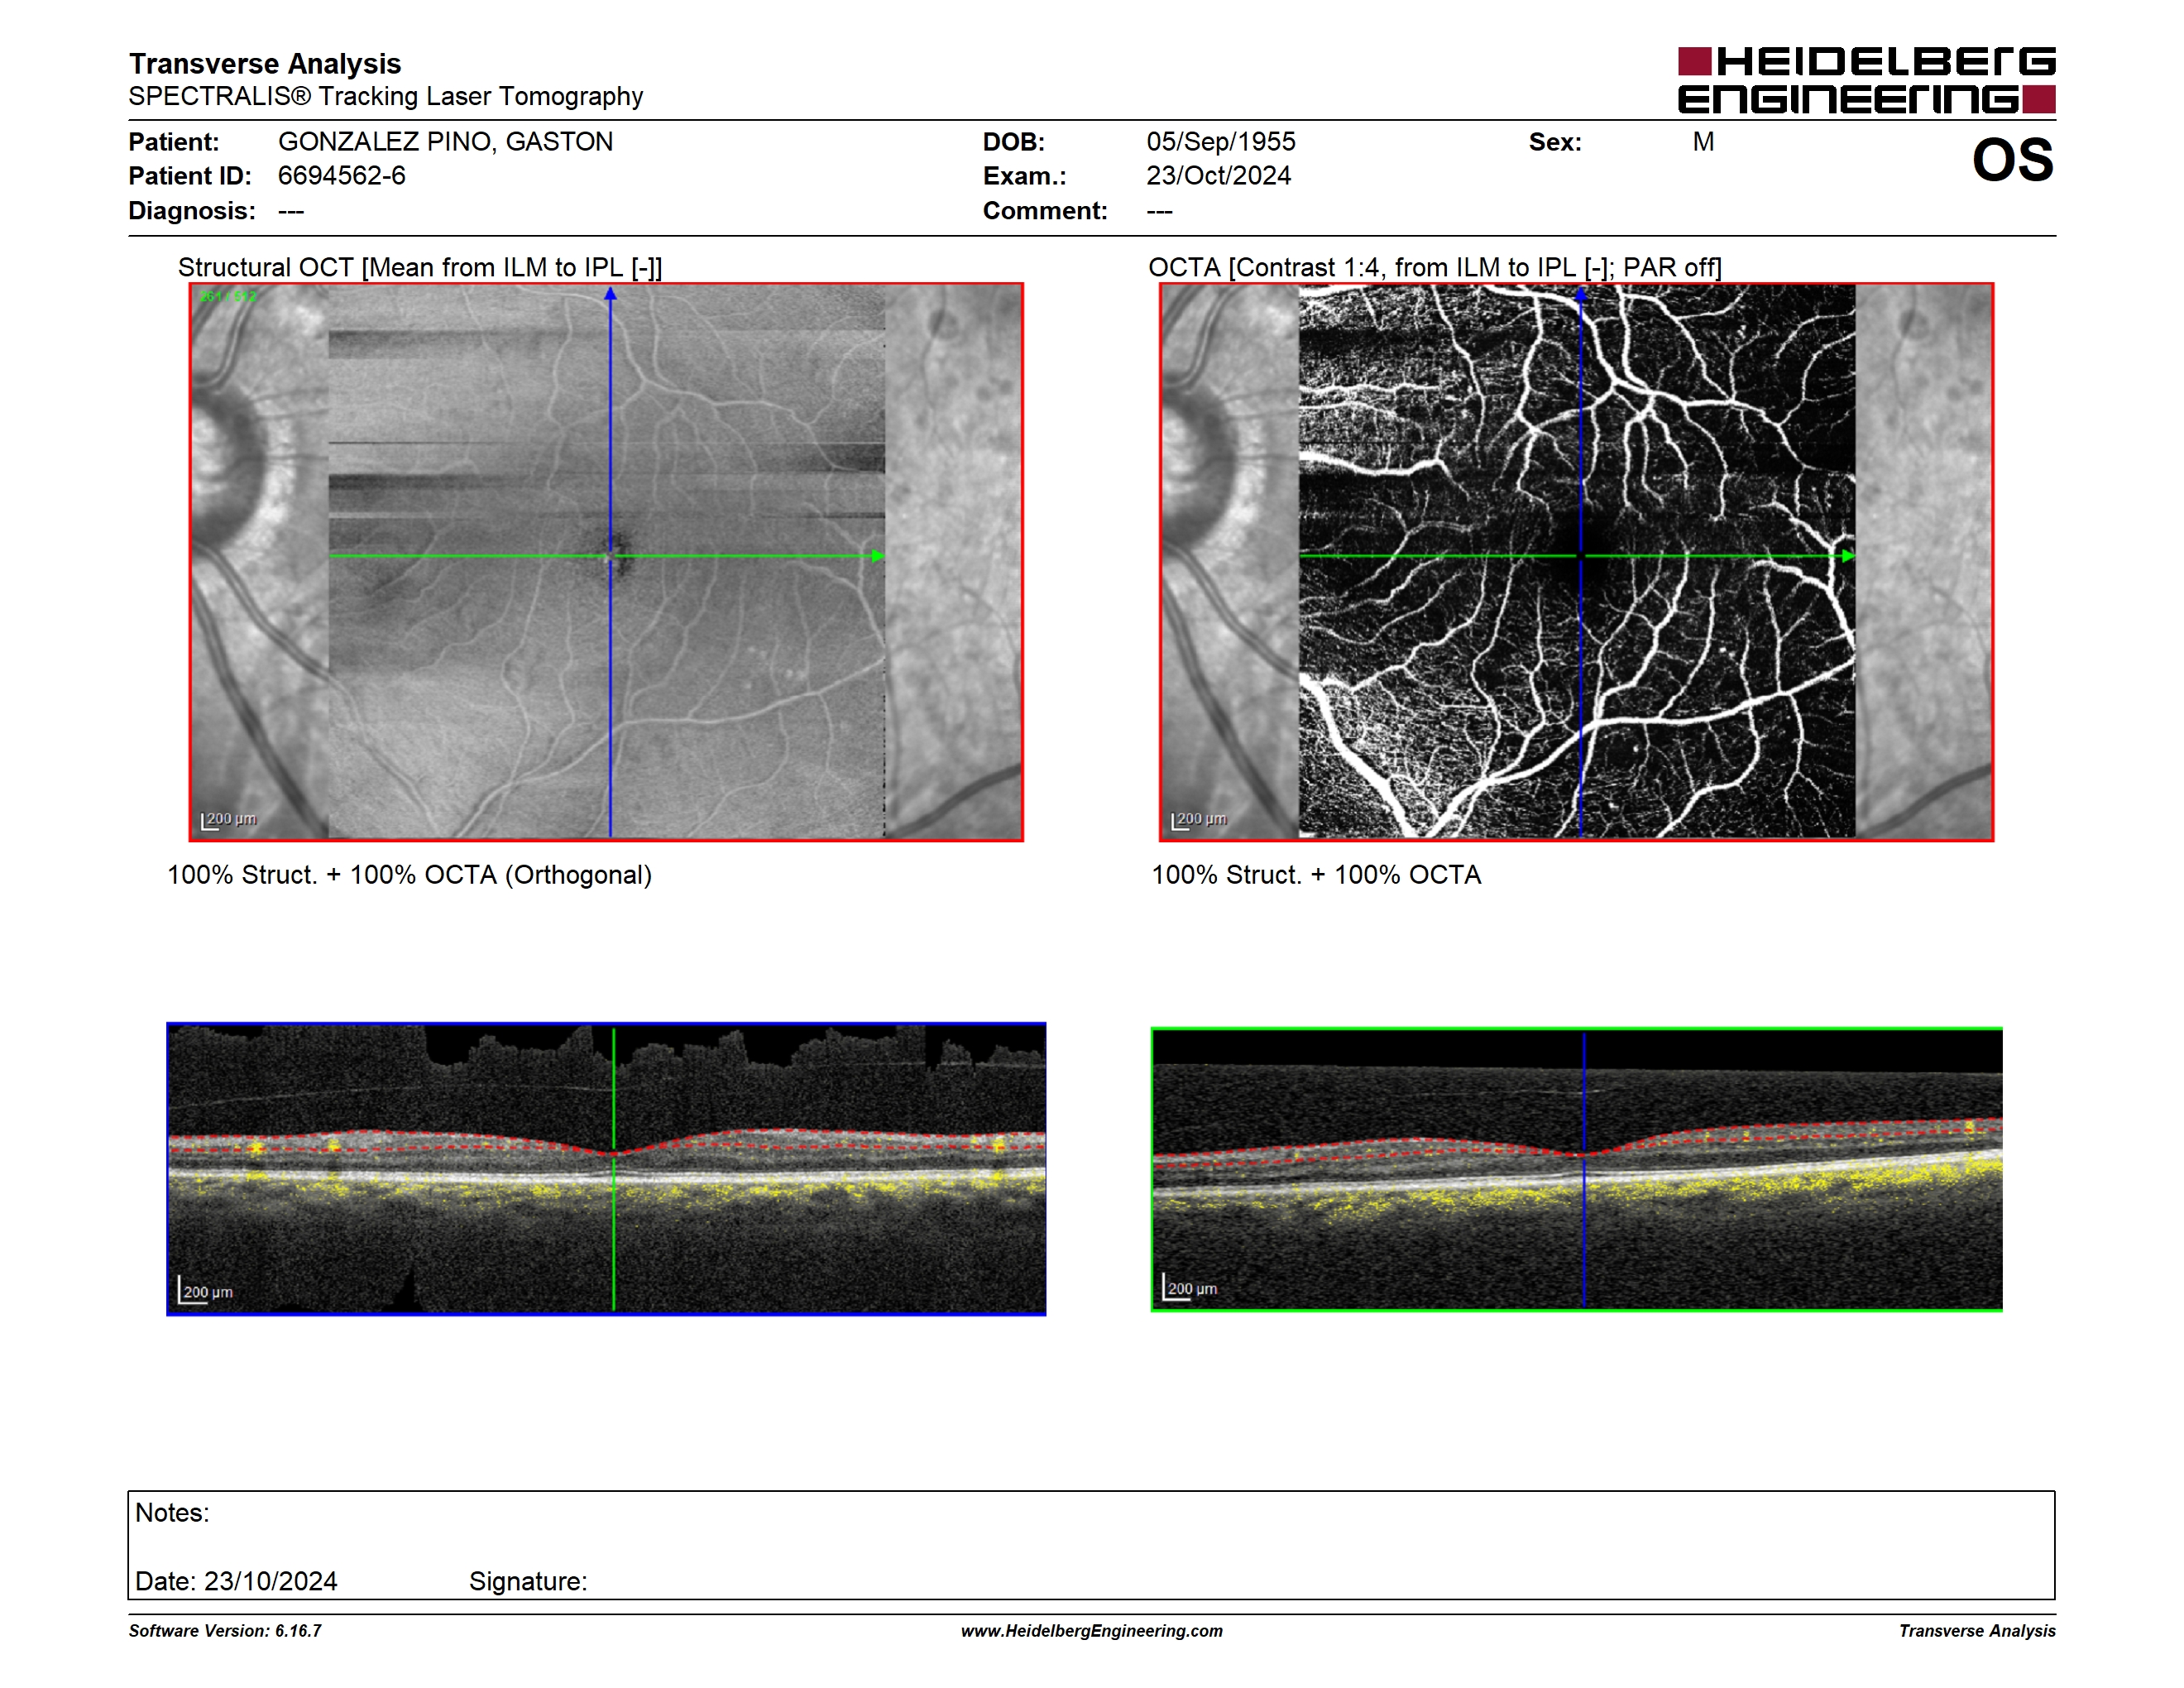Click the Sex value M
2184x1688 pixels.
1703,142
